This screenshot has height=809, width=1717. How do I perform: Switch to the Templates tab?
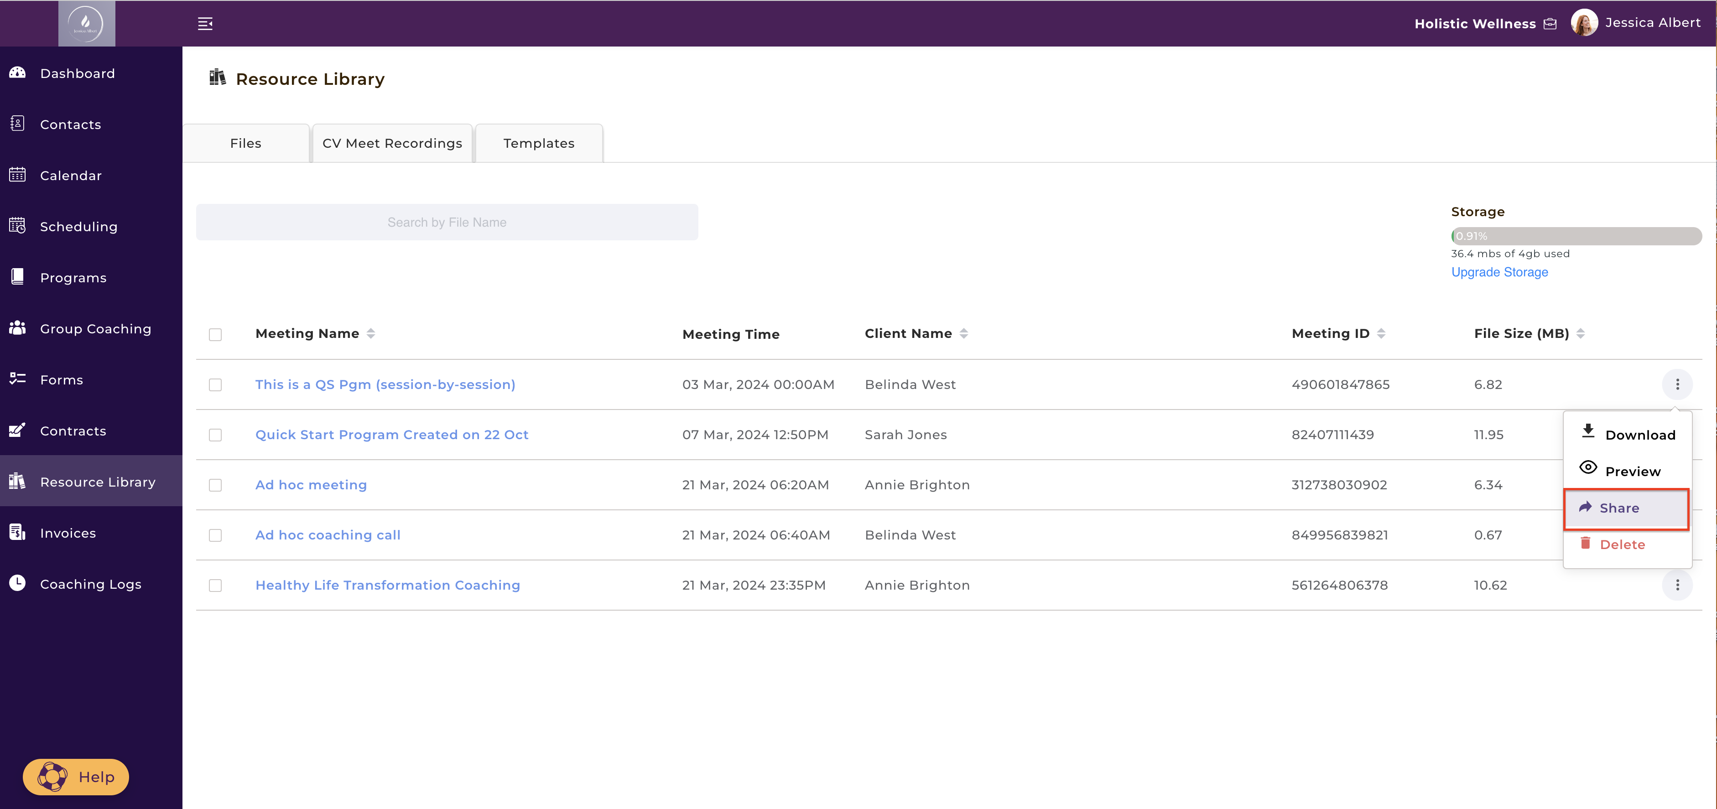tap(539, 143)
